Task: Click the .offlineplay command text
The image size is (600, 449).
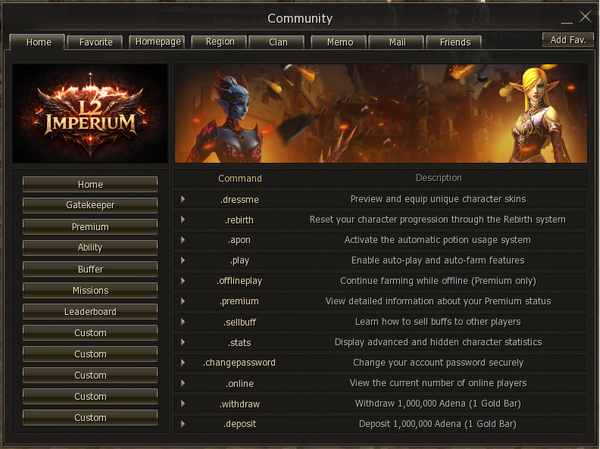Action: [x=239, y=281]
